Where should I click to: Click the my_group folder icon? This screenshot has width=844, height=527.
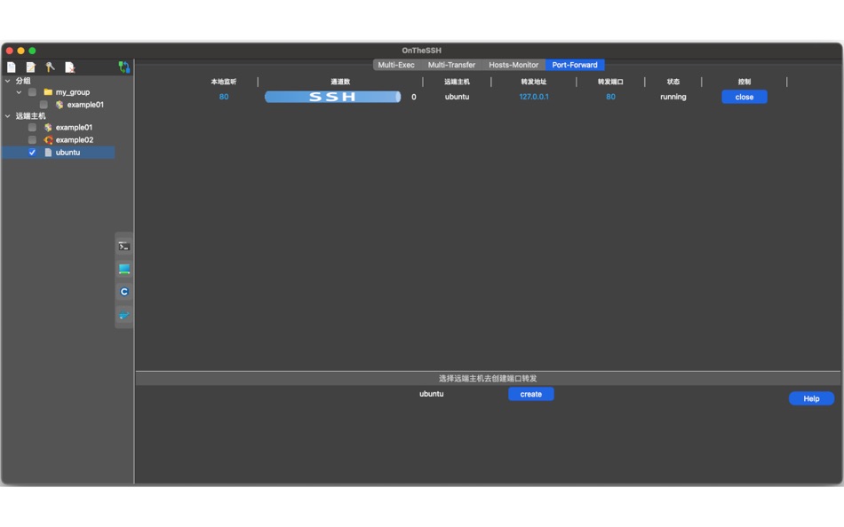tap(48, 92)
